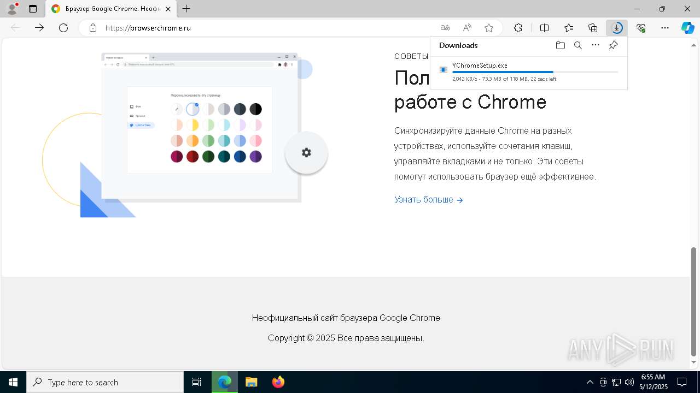Image resolution: width=700 pixels, height=393 pixels.
Task: Open Task View on taskbar
Action: pos(197,382)
